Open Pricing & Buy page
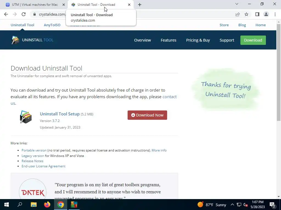 pyautogui.click(x=198, y=40)
